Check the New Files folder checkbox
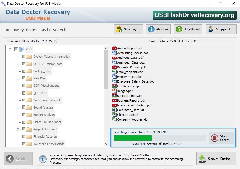Viewport: 240px width, 169px height. click(x=24, y=78)
